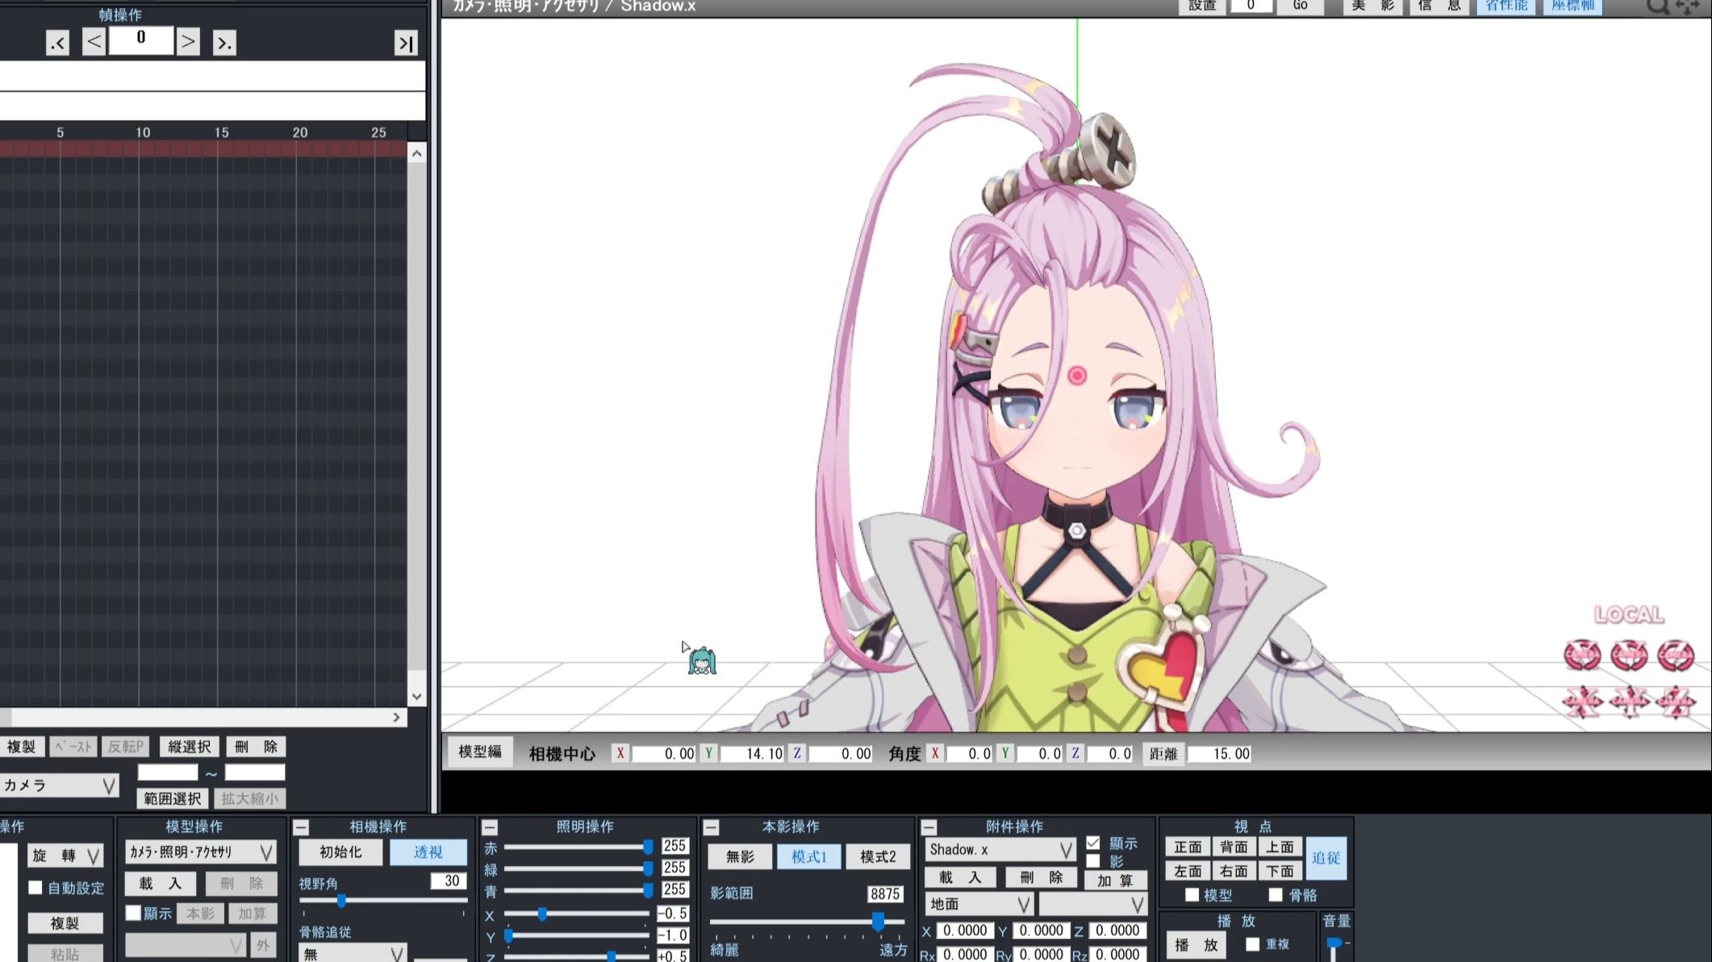
Task: Toggle 省性能 low-power mode
Action: click(1505, 6)
